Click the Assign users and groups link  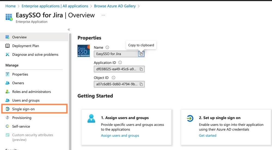tap(120, 135)
